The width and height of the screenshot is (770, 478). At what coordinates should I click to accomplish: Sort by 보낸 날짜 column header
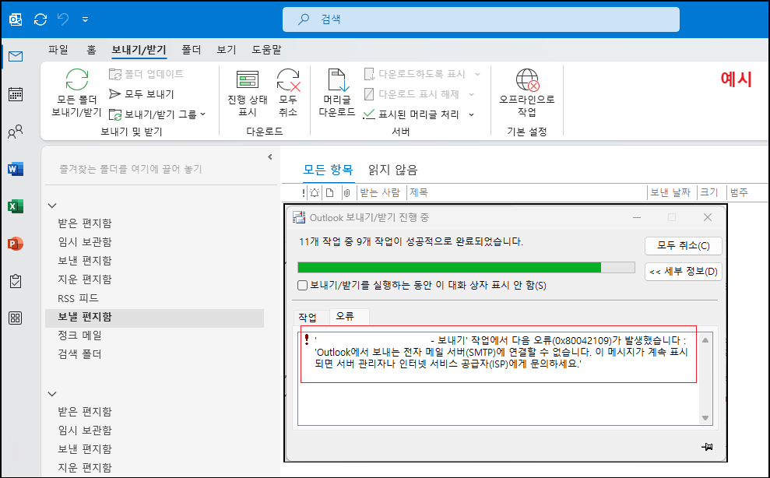pos(671,192)
